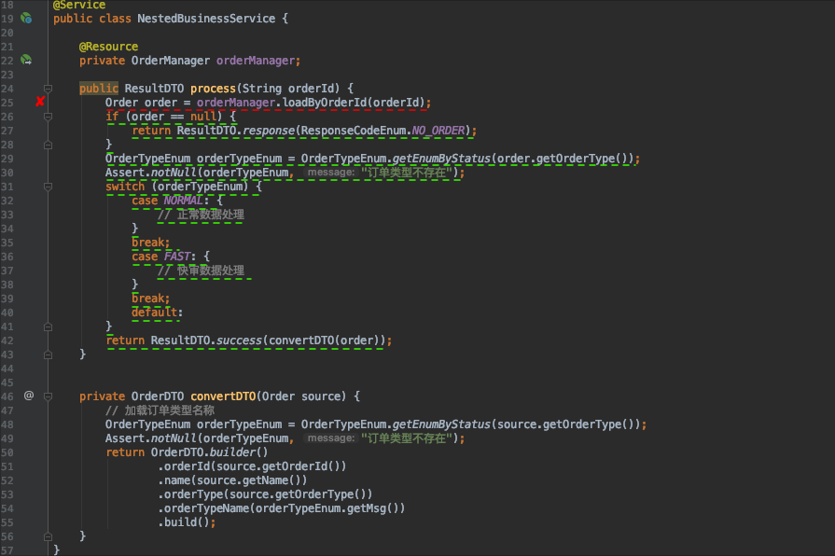
Task: Collapse the convertDTO method fold marker
Action: pyautogui.click(x=48, y=396)
